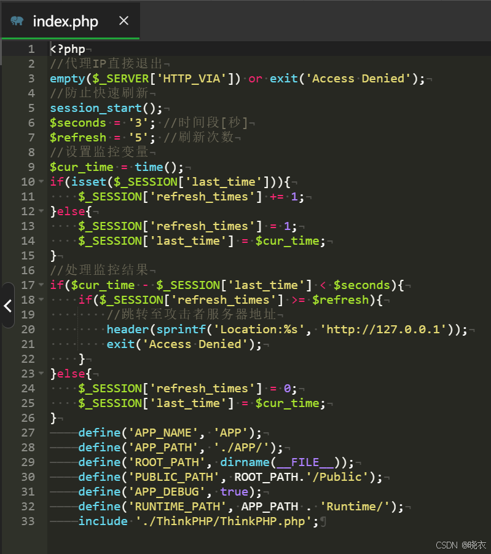Click comment '//设置监控变量' on line 8
491x554 pixels.
pyautogui.click(x=99, y=152)
